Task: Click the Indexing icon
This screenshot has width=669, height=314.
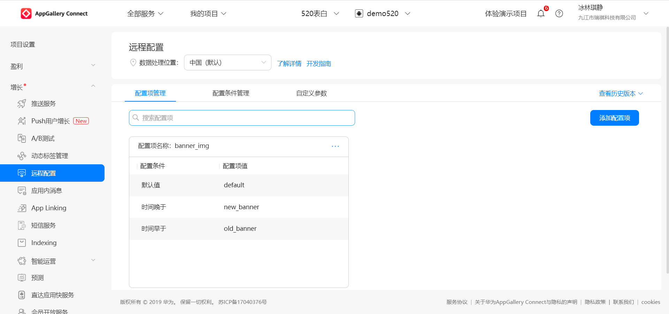Action: (22, 243)
